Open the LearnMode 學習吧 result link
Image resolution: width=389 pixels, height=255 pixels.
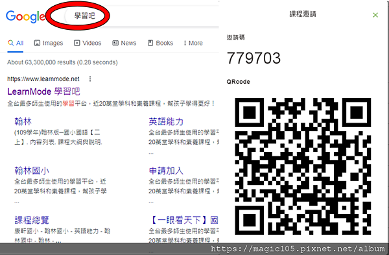pos(43,91)
